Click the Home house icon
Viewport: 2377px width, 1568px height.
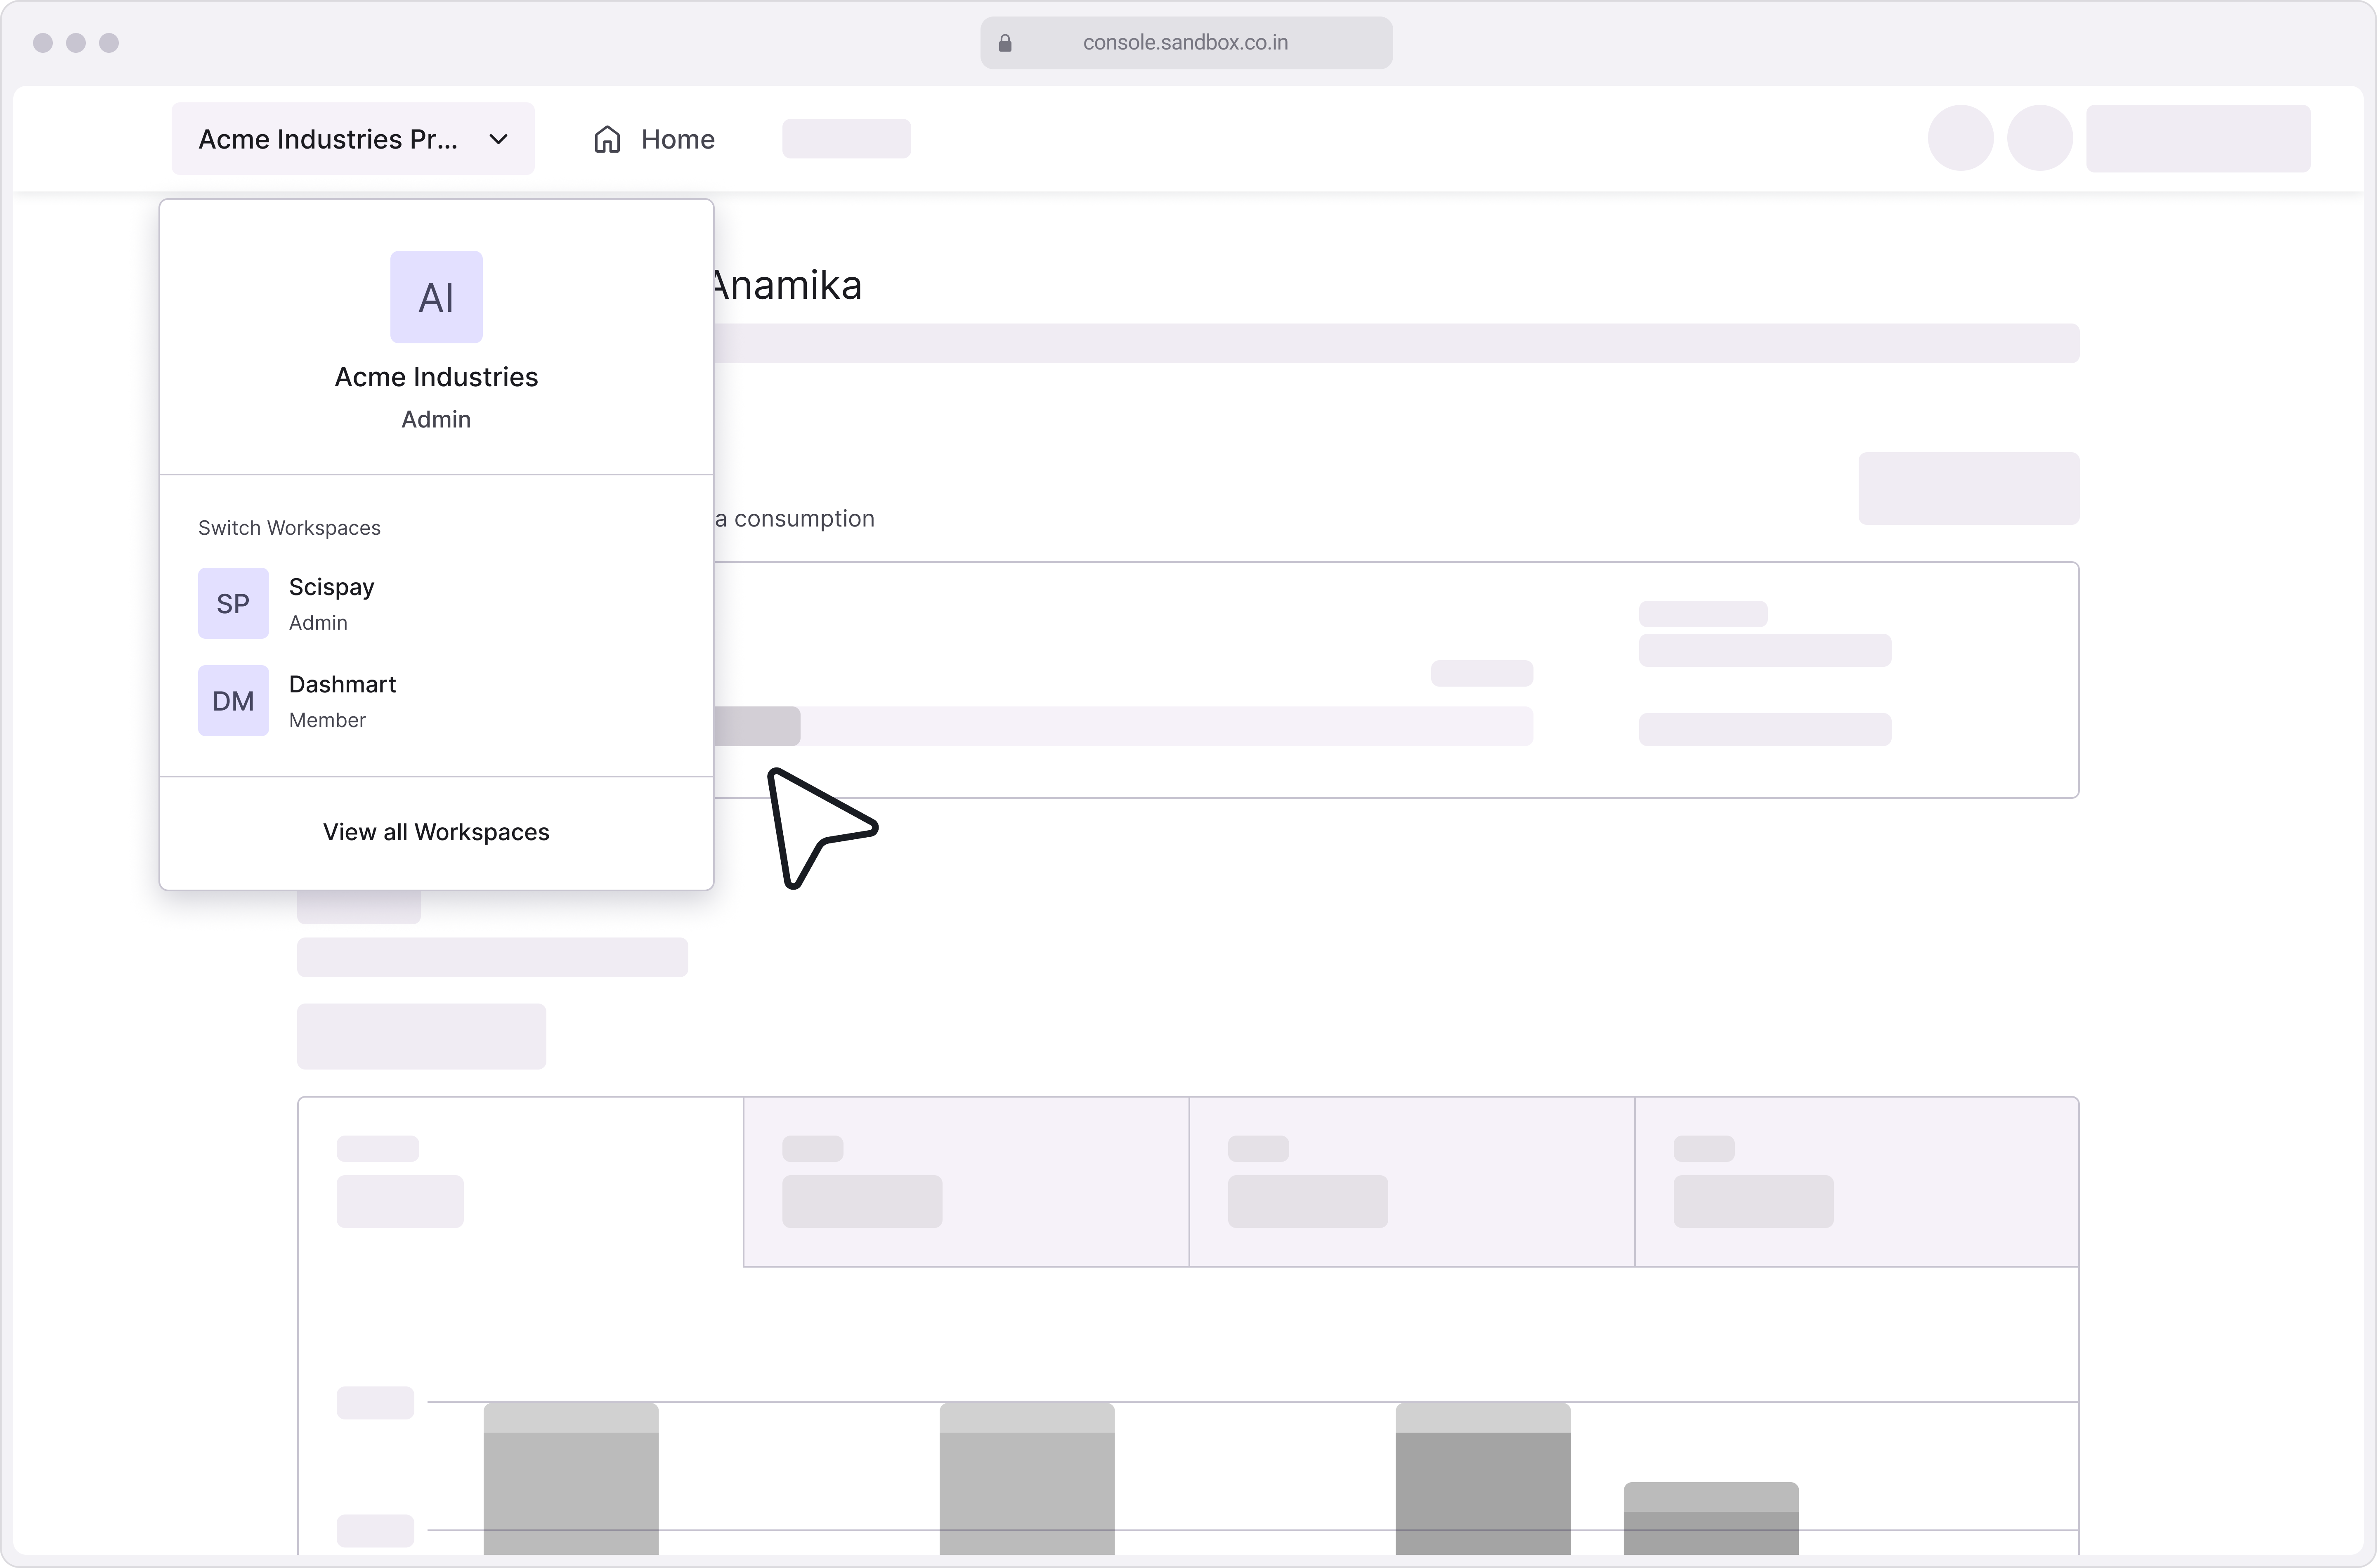(x=607, y=139)
